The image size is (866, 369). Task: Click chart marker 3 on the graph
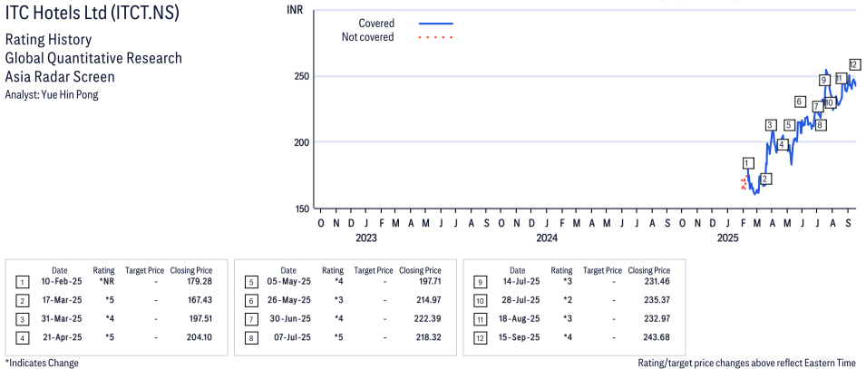coord(770,125)
